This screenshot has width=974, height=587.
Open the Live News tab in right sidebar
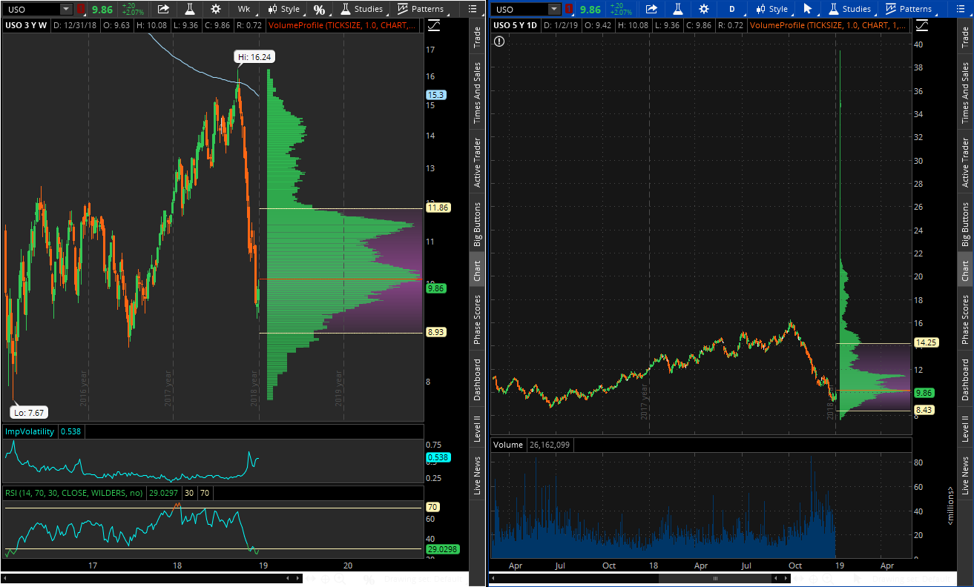965,476
